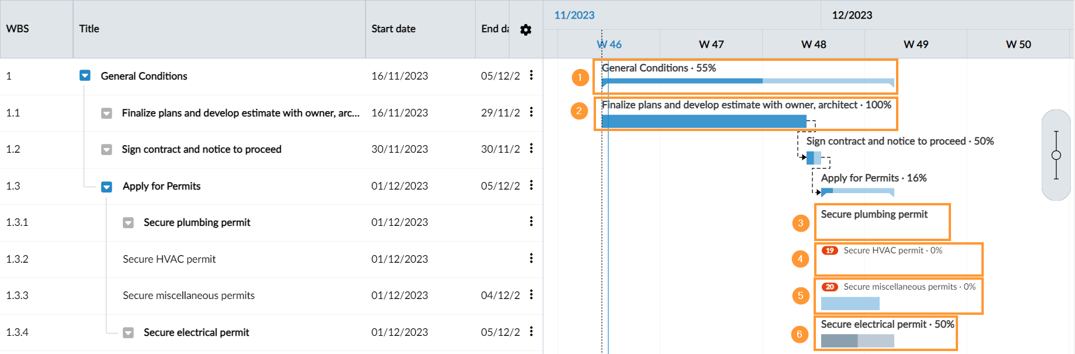Screen dimensions: 1075x354
Task: Expand the Secure plumbing permit row
Action: pyautogui.click(x=128, y=223)
